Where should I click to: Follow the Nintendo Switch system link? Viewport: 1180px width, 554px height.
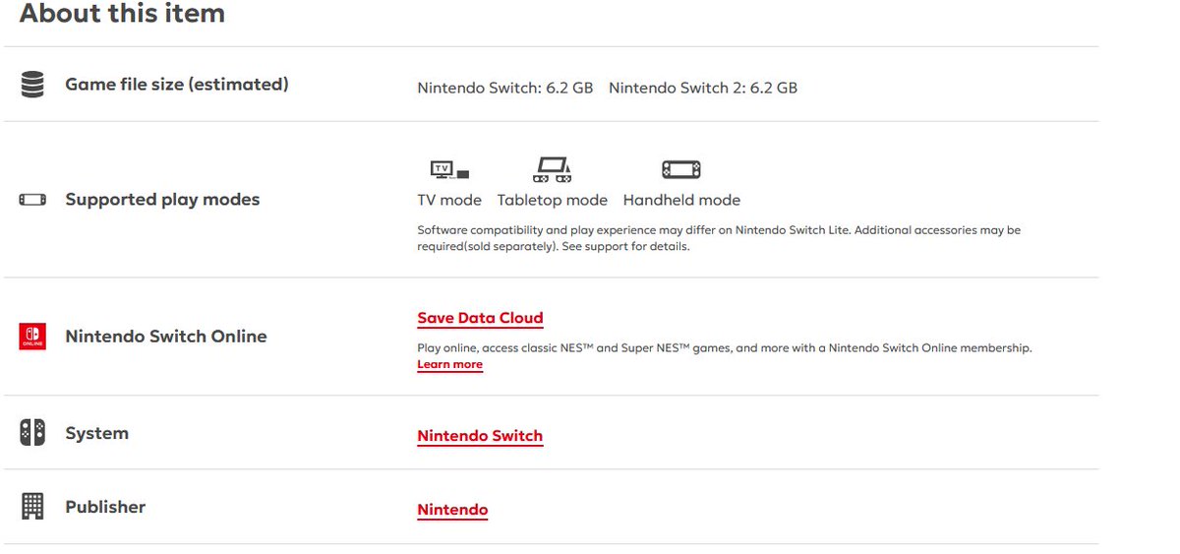click(x=480, y=436)
